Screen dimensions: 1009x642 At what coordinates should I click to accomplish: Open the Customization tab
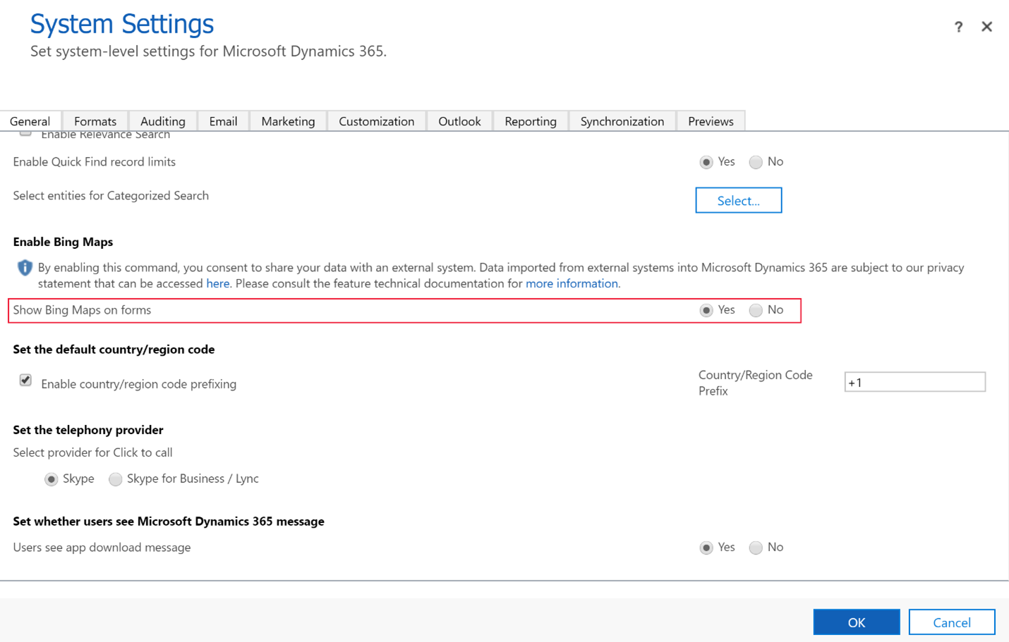[377, 121]
